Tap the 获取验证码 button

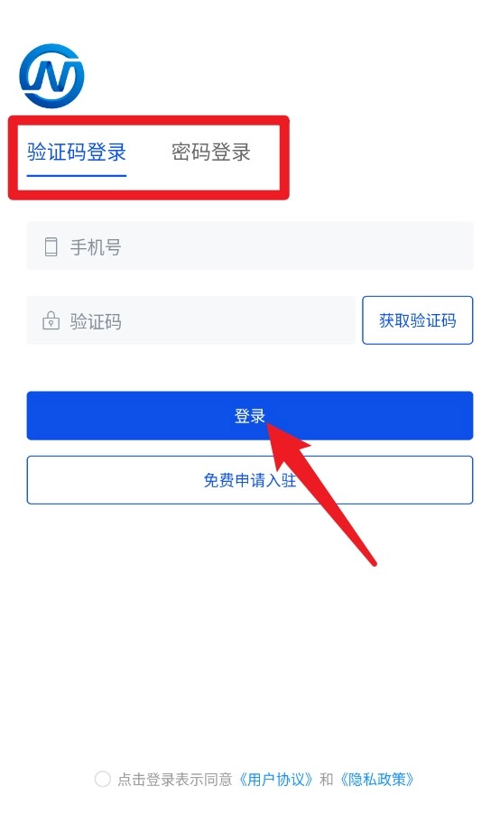click(x=418, y=320)
